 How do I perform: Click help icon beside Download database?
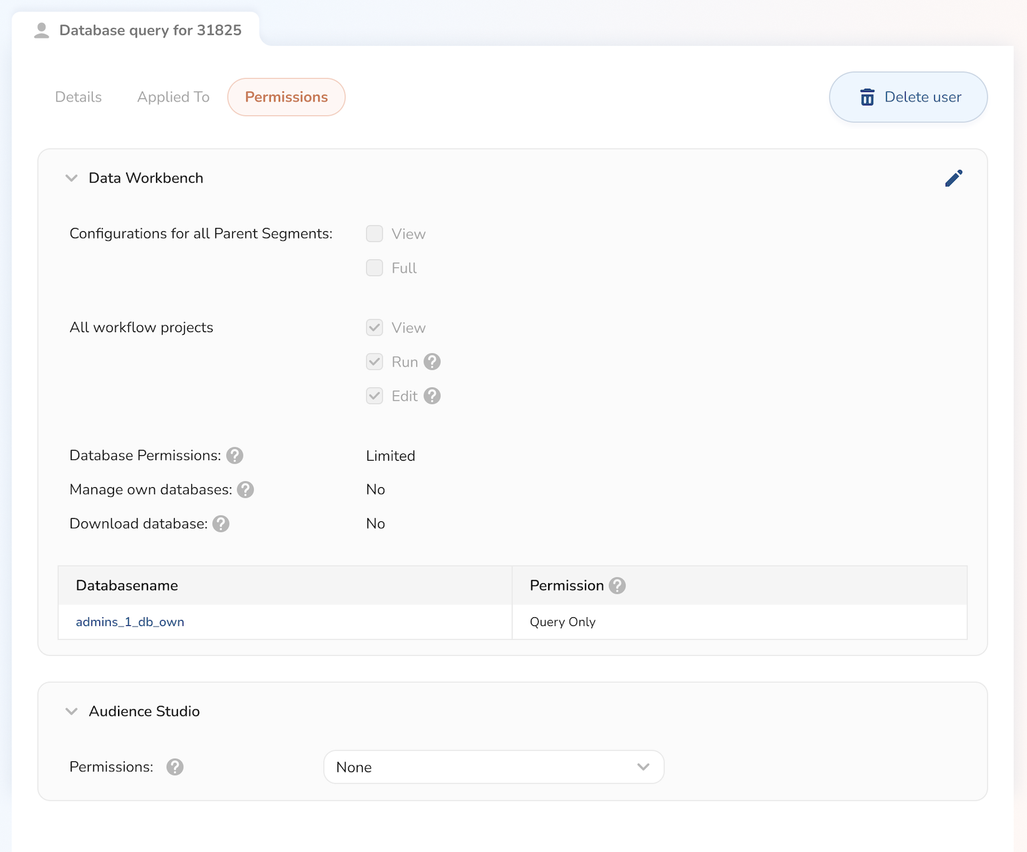click(x=221, y=524)
